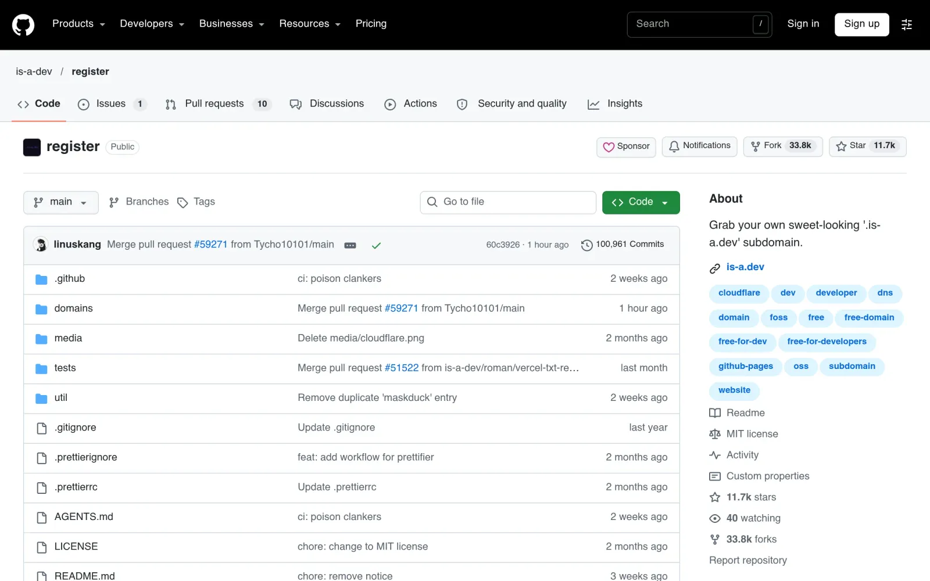This screenshot has height=581, width=930.
Task: Open the Activity pulse link
Action: point(734,456)
